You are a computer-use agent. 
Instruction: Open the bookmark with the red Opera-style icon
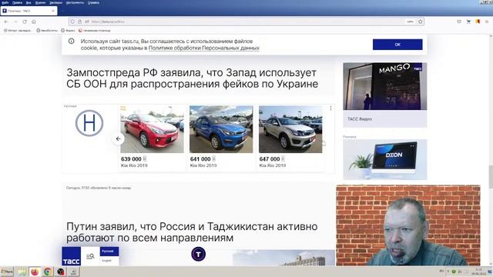coord(94,31)
